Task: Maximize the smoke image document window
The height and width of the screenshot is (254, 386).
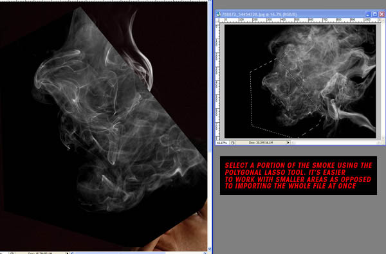Action: point(374,14)
